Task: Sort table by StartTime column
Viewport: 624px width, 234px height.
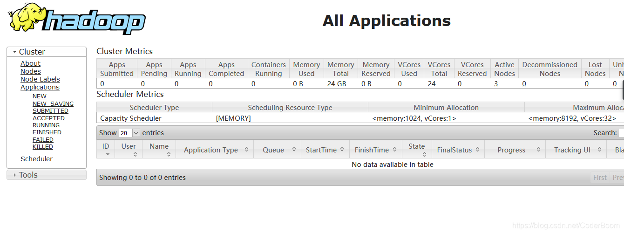Action: (x=326, y=150)
